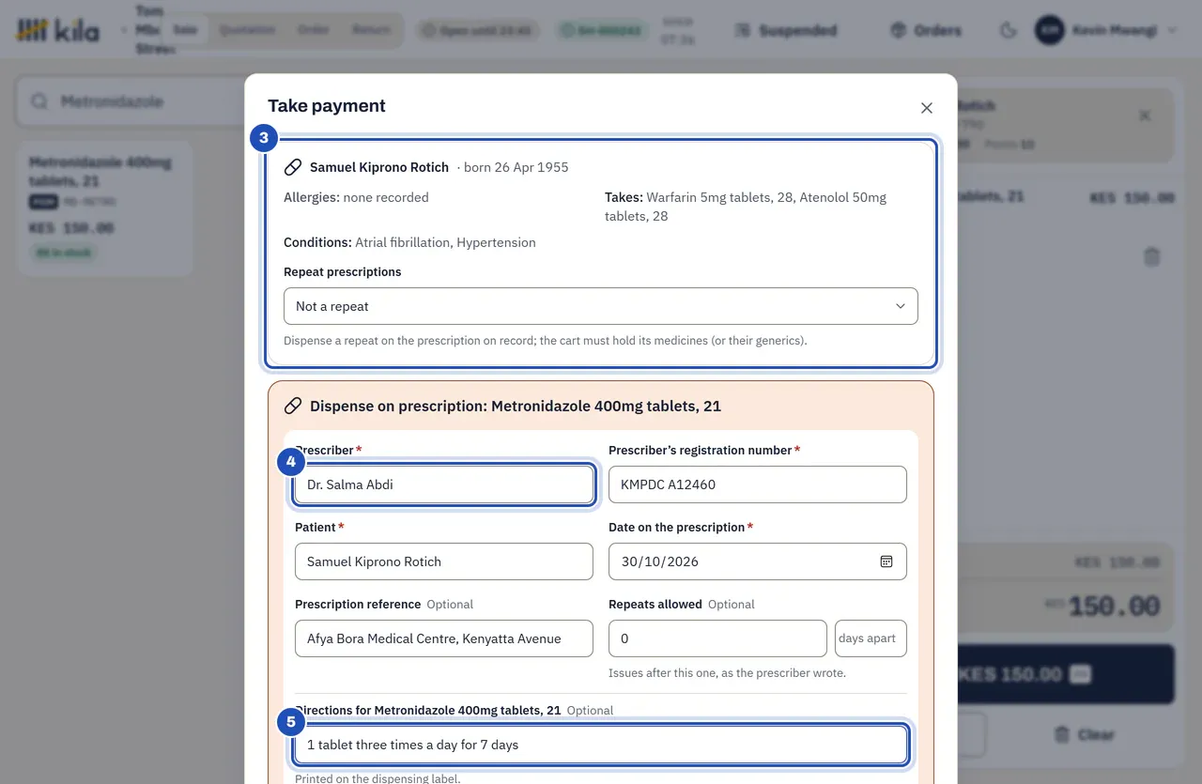Click the Patient name field

point(444,561)
